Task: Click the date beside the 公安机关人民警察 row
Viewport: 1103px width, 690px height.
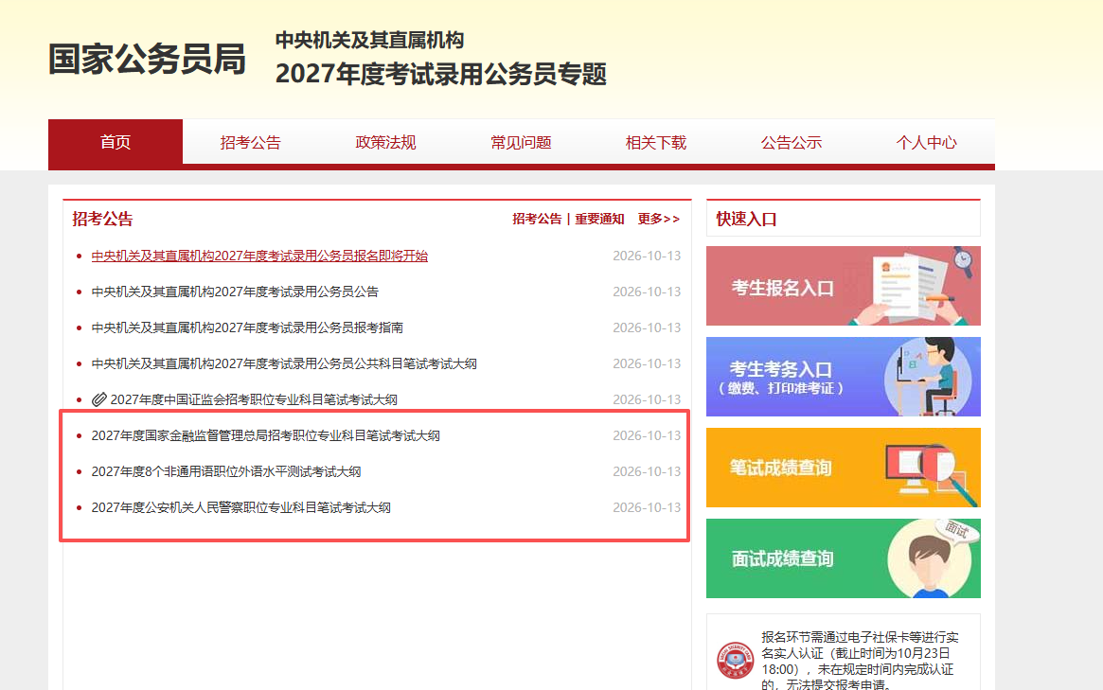Action: [x=647, y=507]
